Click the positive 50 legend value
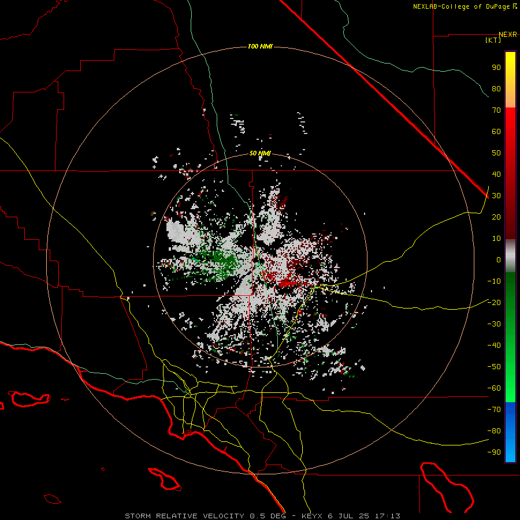 pos(496,153)
